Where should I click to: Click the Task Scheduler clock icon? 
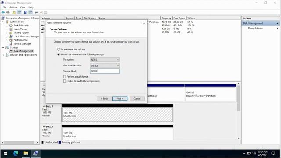[x=11, y=25]
